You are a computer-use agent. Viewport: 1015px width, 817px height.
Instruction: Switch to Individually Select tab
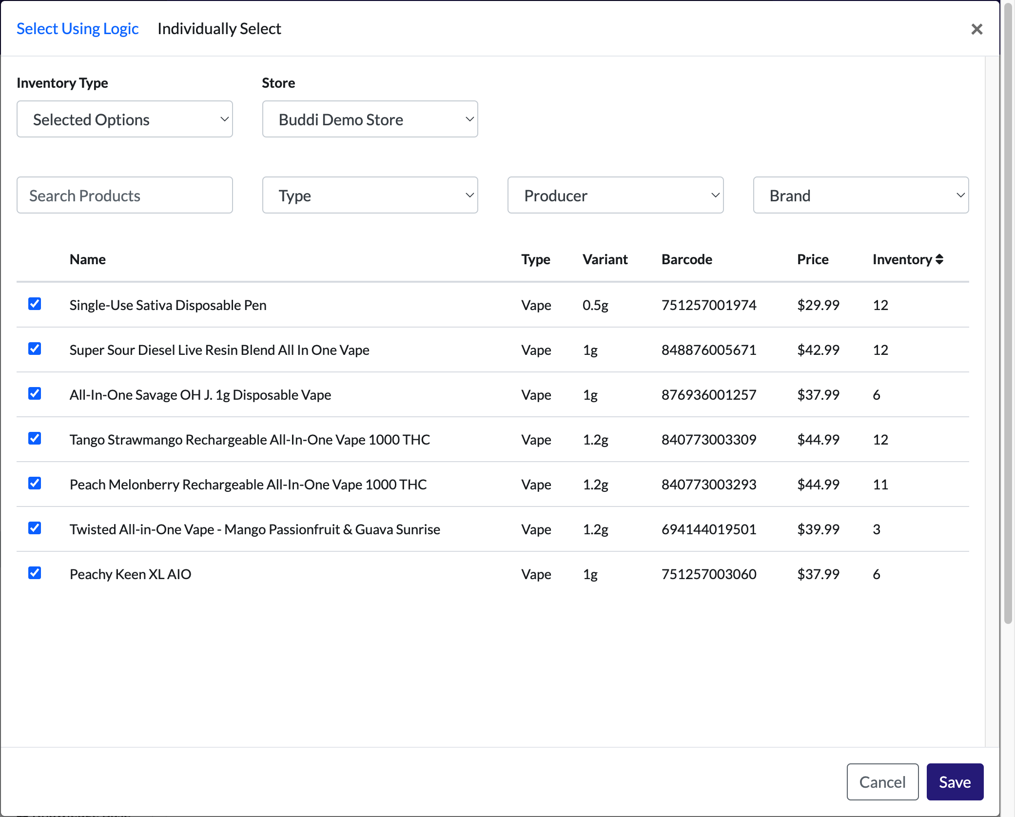219,29
